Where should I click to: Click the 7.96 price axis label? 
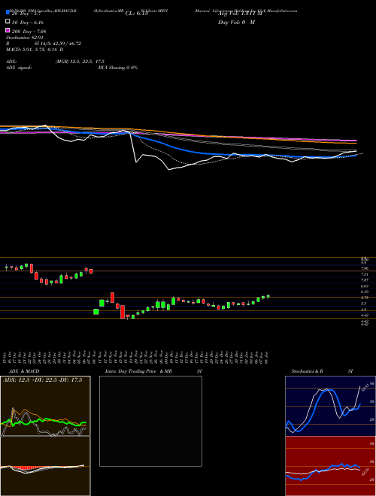pos(365,268)
